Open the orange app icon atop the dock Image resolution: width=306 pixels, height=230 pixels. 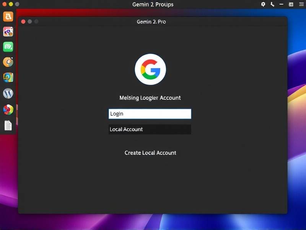point(8,16)
